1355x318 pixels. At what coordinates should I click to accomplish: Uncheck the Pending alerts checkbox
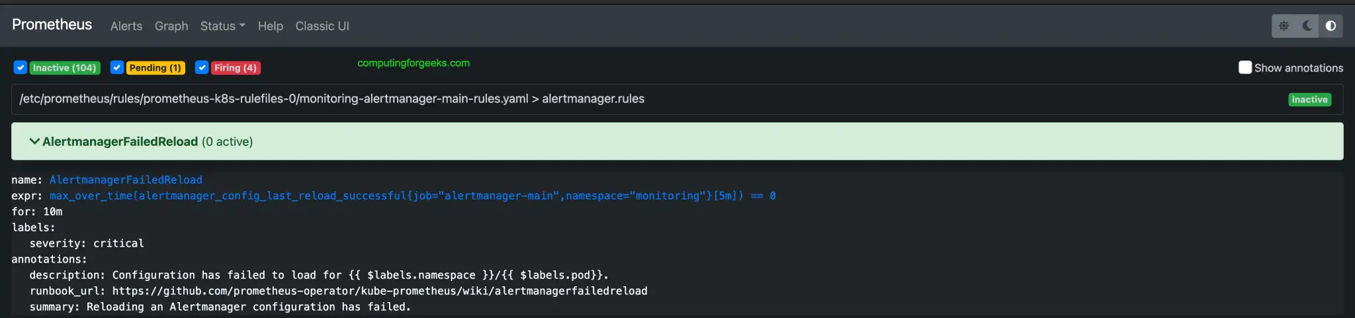(x=117, y=67)
